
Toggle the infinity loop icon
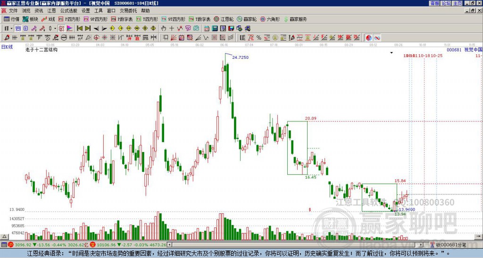(377, 38)
